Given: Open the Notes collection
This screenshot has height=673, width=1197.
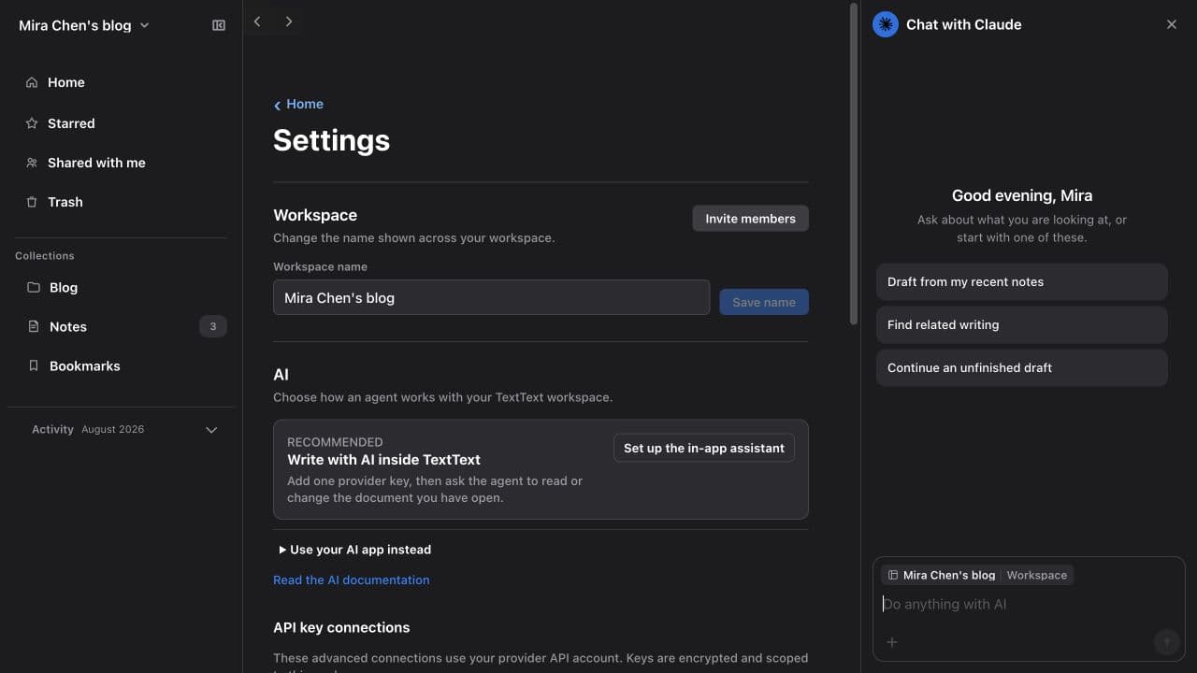Looking at the screenshot, I should (122, 327).
